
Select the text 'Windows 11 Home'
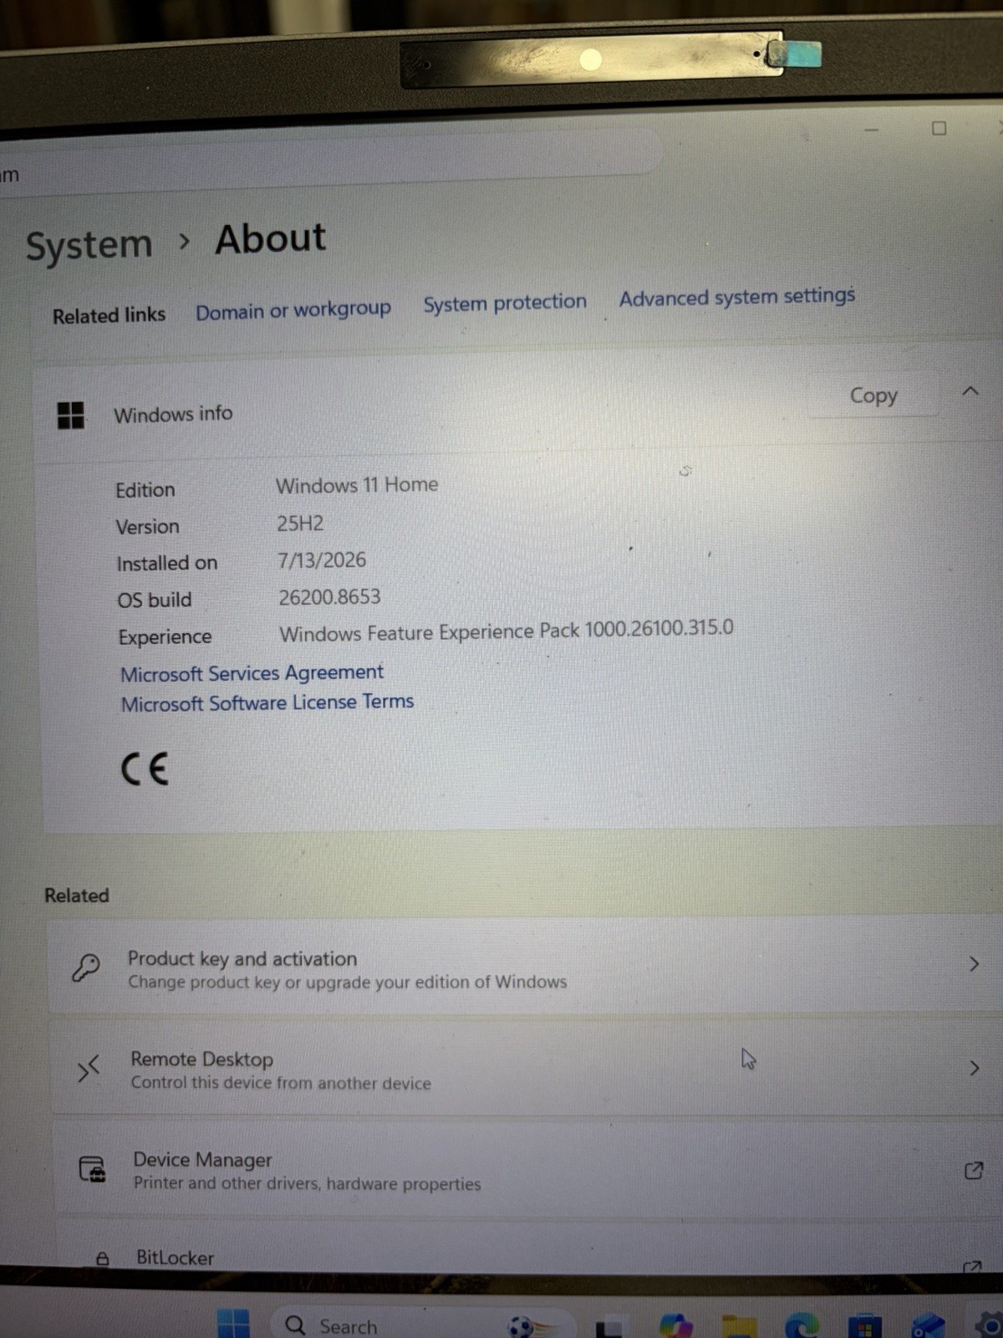(357, 485)
